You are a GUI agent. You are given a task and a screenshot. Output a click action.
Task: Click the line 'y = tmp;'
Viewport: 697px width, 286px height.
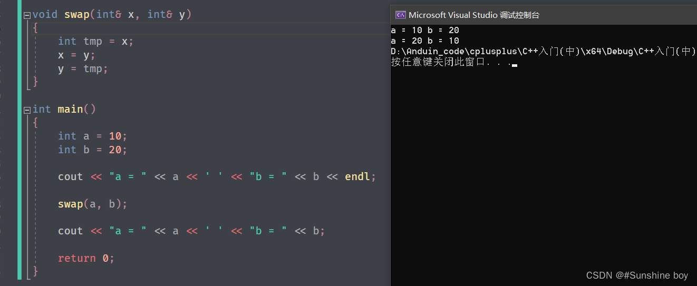83,68
